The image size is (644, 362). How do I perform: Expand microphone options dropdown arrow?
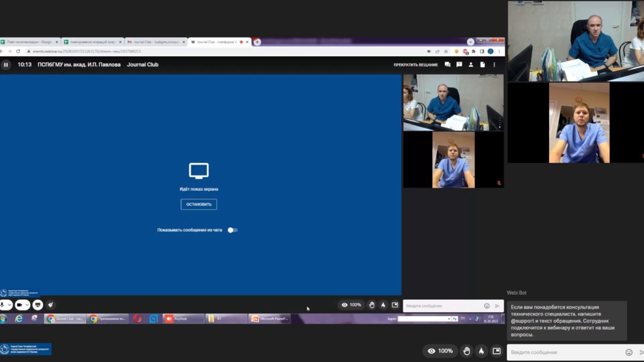(9, 305)
